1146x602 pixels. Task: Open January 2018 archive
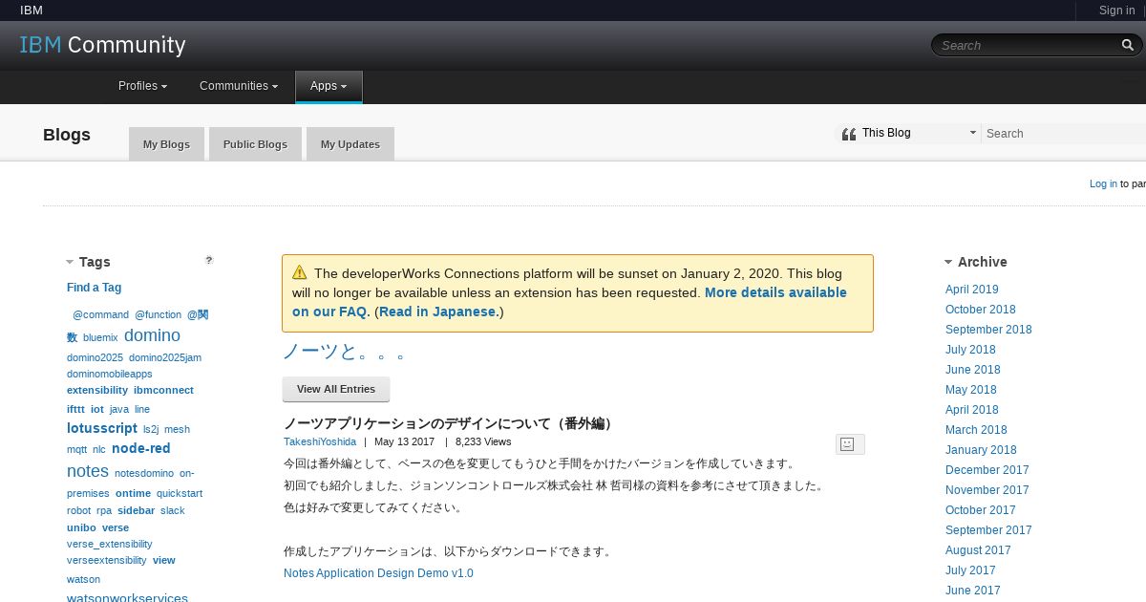tap(981, 450)
